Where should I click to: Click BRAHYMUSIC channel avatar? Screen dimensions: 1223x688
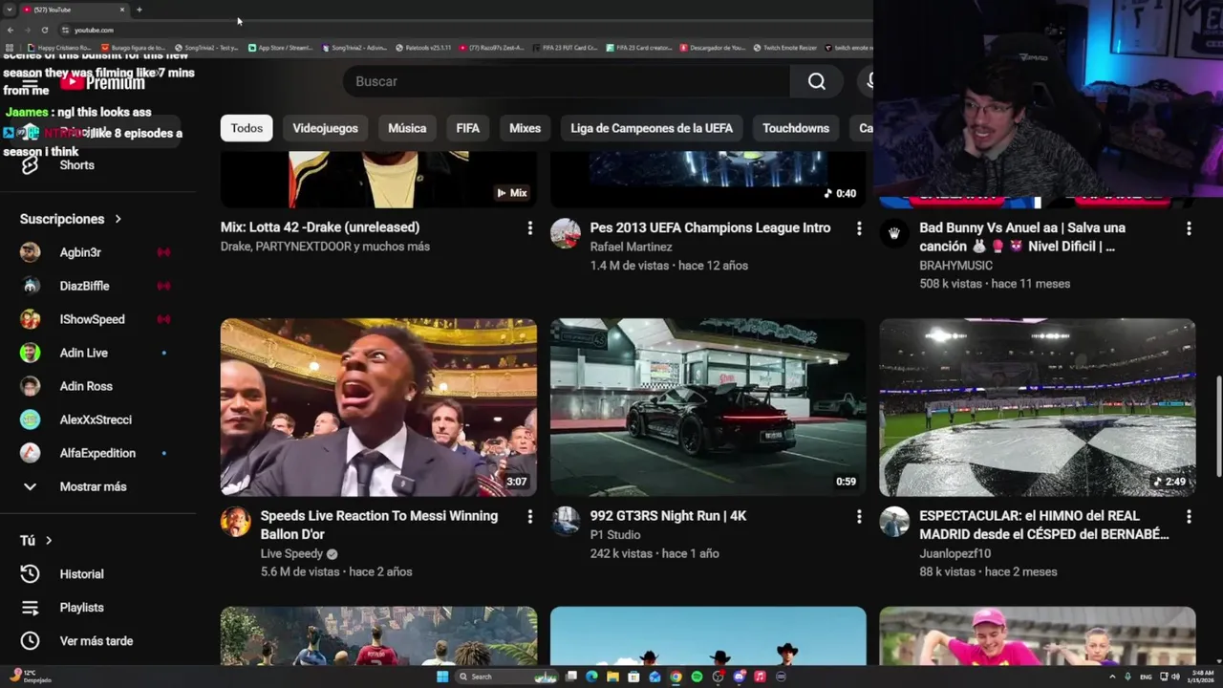[894, 233]
